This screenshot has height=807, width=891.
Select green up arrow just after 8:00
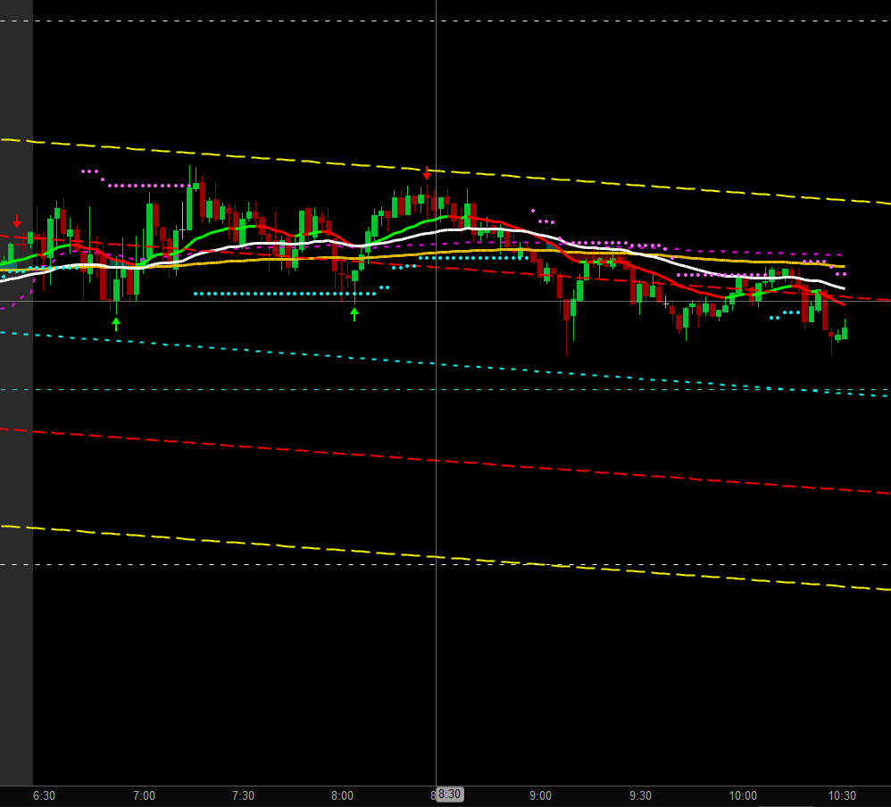354,313
